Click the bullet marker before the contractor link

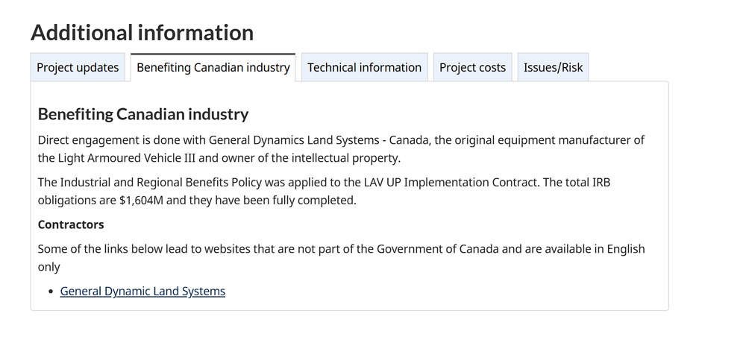(50, 292)
